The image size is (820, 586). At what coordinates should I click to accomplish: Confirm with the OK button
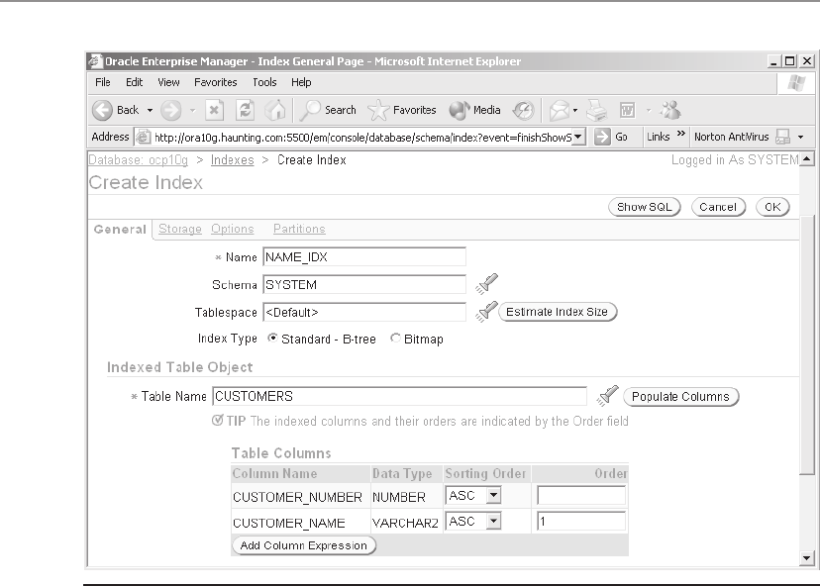tap(772, 207)
